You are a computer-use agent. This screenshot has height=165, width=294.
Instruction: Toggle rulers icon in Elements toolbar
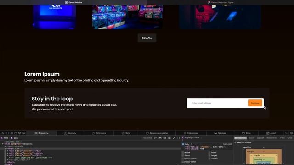tap(155, 138)
